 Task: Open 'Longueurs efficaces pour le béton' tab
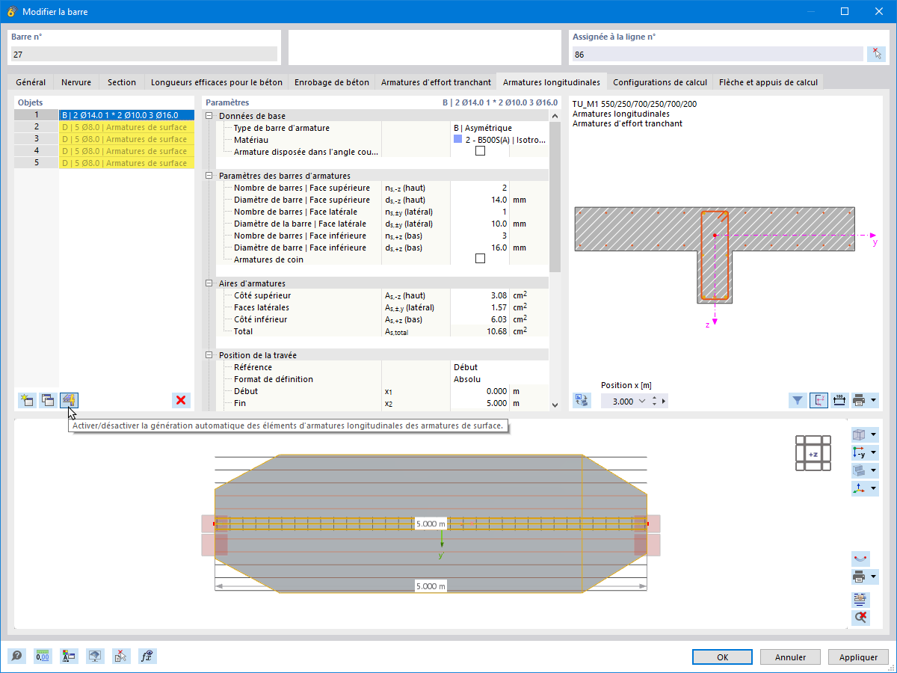click(x=217, y=82)
